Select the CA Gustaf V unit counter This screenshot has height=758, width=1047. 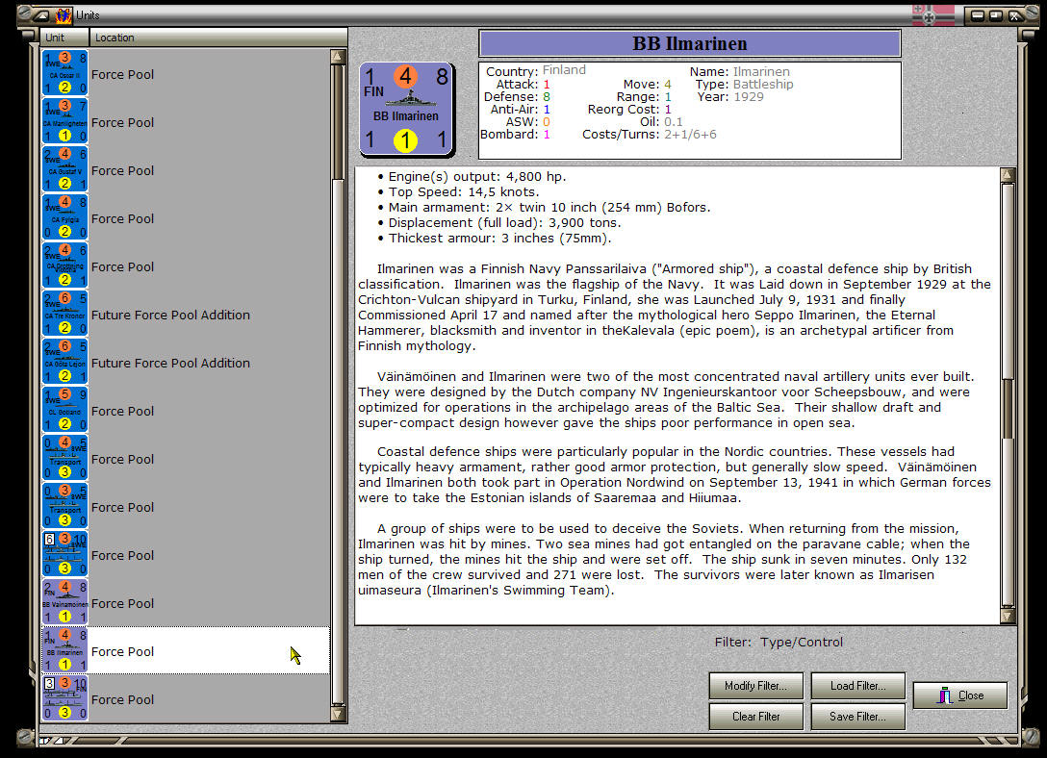(x=64, y=168)
